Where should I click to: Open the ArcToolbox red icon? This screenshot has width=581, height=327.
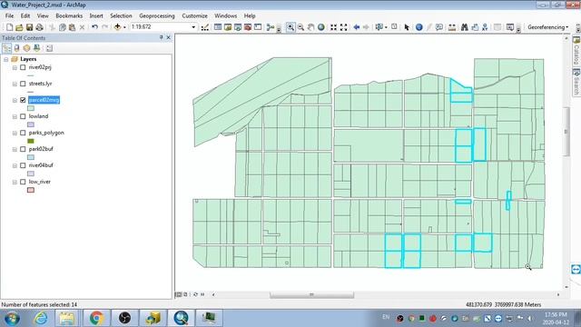click(248, 27)
